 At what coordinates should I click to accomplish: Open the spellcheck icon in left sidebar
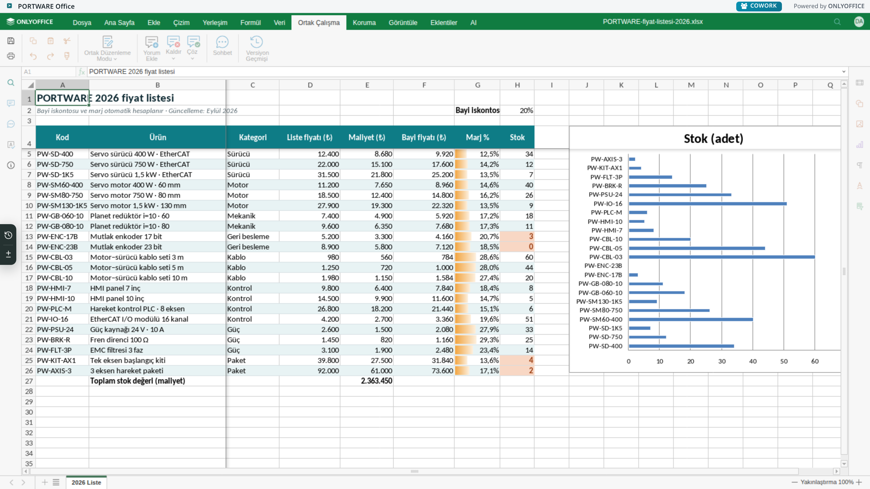pos(11,145)
